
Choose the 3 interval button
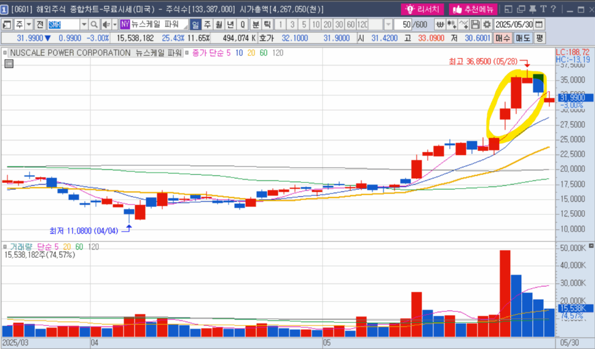[x=292, y=24]
